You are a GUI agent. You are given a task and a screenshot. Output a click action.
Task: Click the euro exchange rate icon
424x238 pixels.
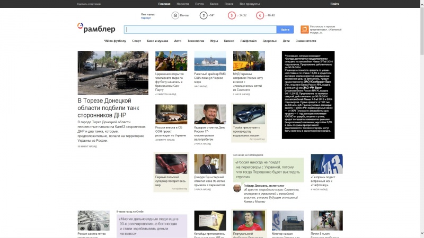click(260, 15)
